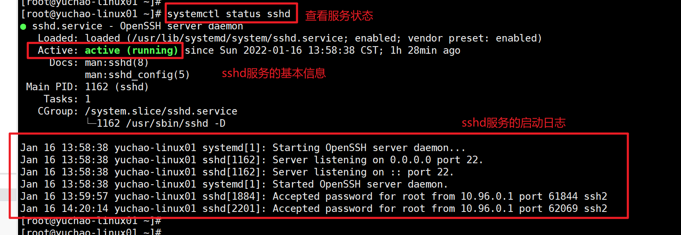Click the man:sshd(8) docs reference
Screen dimensions: 681x235
point(117,63)
